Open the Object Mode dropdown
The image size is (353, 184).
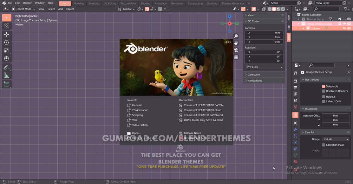(x=24, y=9)
